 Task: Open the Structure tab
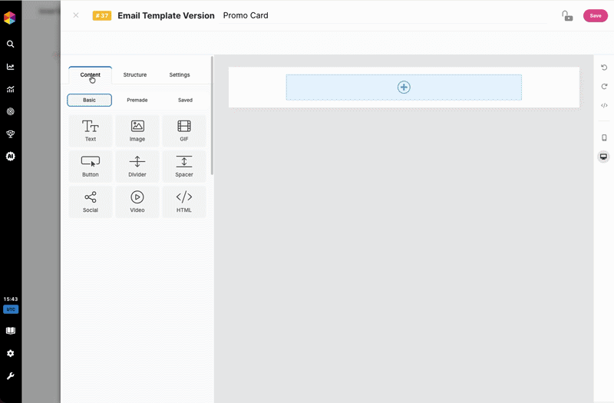click(x=135, y=75)
